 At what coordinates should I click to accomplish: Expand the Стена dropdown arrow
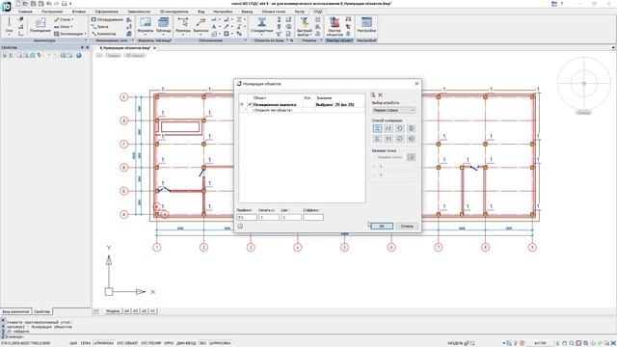click(x=72, y=19)
